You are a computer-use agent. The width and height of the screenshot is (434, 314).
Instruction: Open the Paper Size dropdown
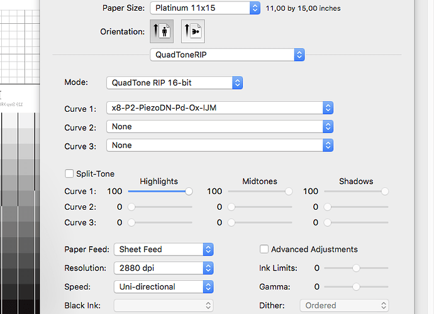[205, 8]
